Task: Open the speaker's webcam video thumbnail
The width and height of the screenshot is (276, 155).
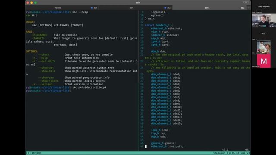Action: pos(264,20)
